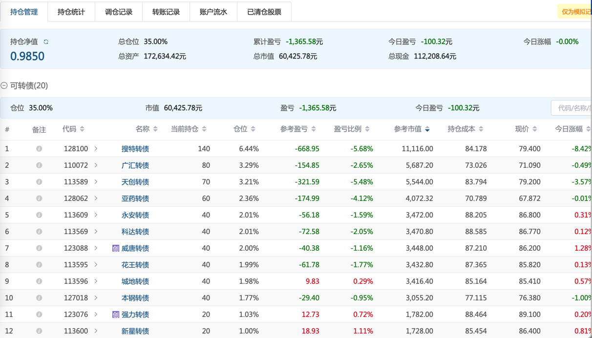The image size is (592, 338).
Task: Expand row arrow next to code 128100
Action: pyautogui.click(x=96, y=149)
